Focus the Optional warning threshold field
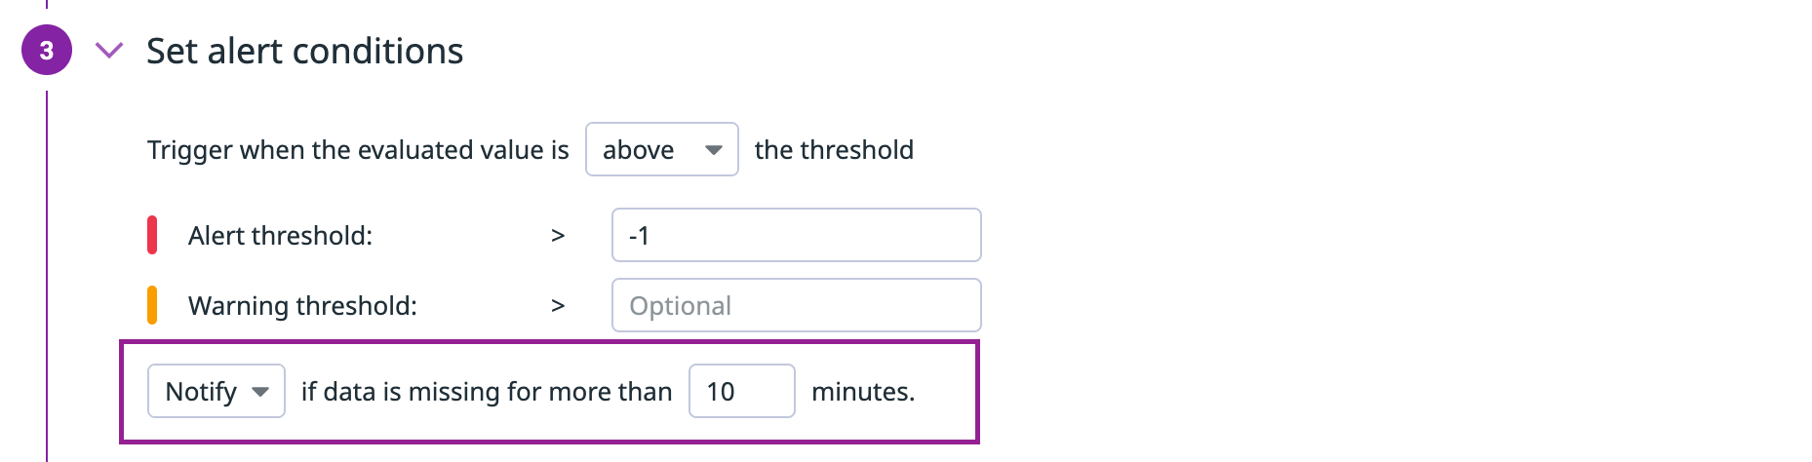 pyautogui.click(x=796, y=305)
